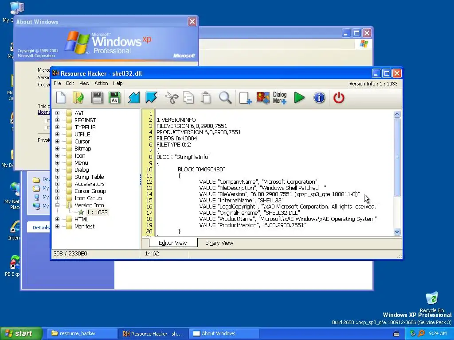Collapse the Version Info node
The image size is (454, 340).
click(57, 205)
